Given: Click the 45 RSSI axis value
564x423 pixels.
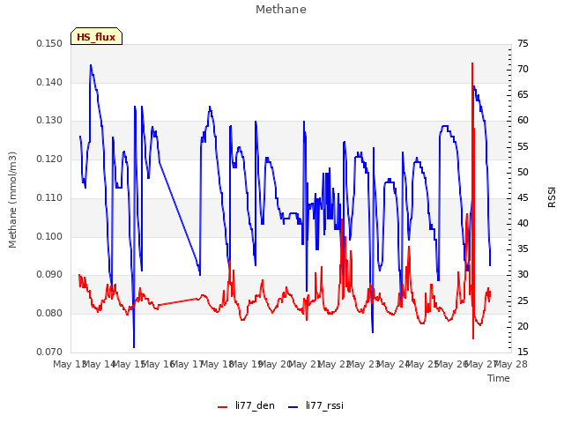Looking at the screenshot, I should click(523, 197).
